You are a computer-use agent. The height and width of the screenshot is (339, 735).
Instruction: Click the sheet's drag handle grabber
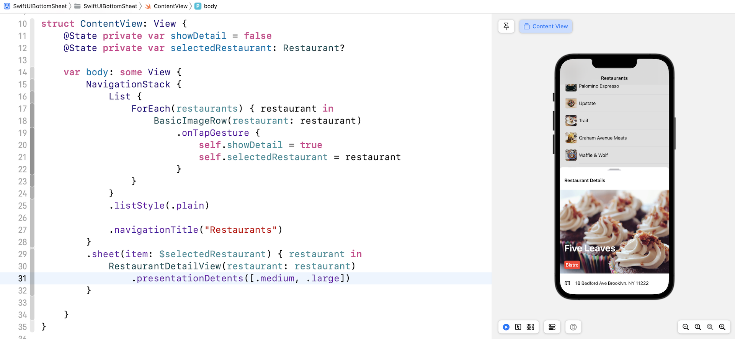[x=614, y=169]
